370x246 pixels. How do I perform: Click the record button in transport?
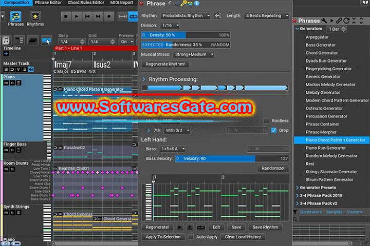(109, 16)
